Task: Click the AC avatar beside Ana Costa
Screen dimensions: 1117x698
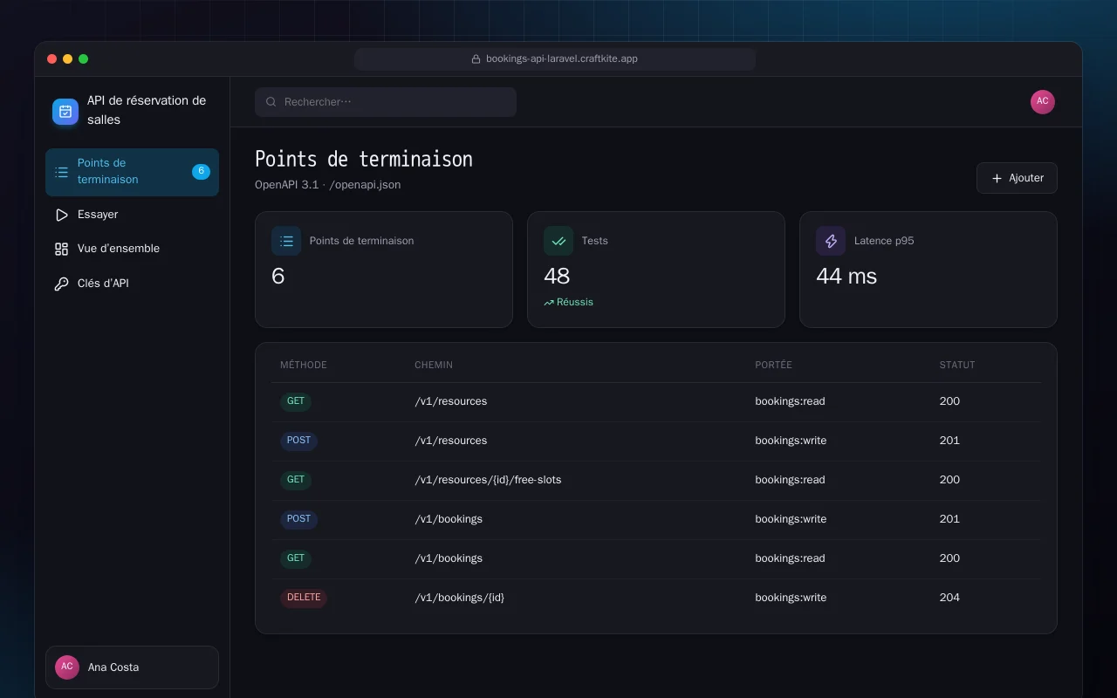Action: tap(67, 667)
